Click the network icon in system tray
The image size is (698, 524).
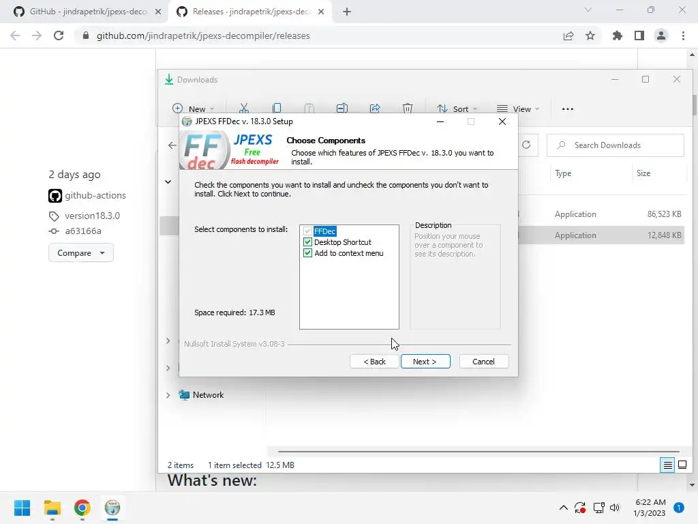pyautogui.click(x=598, y=508)
